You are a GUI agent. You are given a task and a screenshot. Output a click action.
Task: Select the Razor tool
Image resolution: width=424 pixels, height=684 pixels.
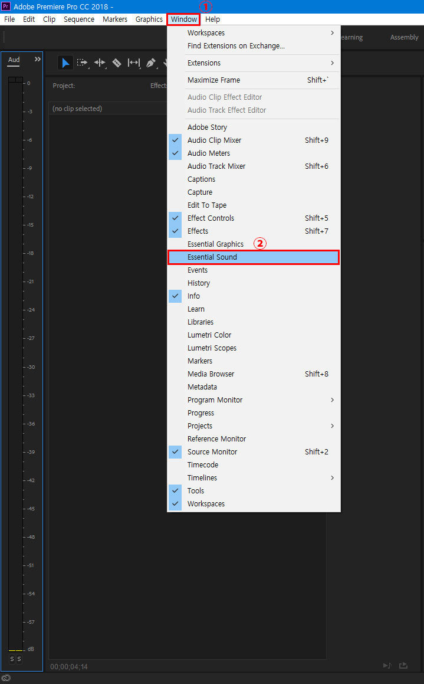click(117, 63)
